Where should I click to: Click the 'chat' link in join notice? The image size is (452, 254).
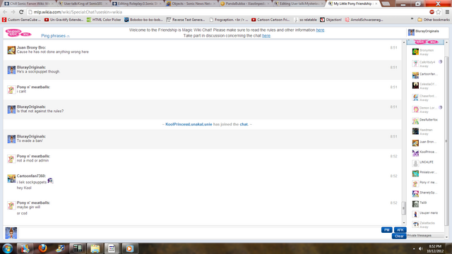point(244,124)
